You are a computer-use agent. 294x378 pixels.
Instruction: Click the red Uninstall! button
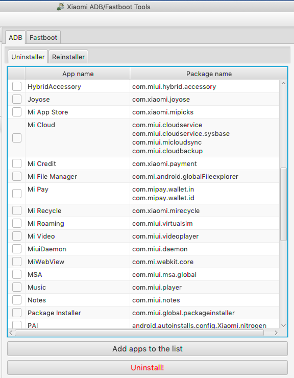pos(148,367)
